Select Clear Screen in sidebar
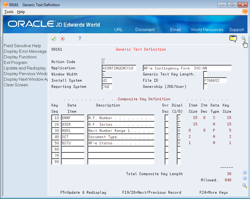250x199 pixels. point(16,85)
